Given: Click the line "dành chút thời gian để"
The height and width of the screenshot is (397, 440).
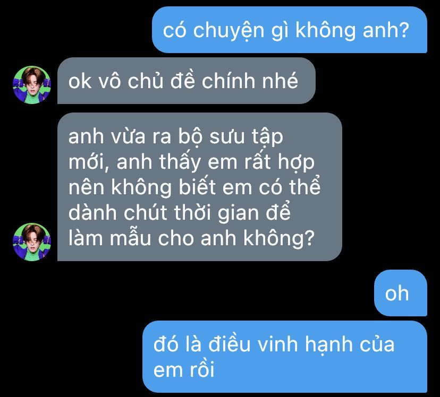Looking at the screenshot, I should (179, 213).
